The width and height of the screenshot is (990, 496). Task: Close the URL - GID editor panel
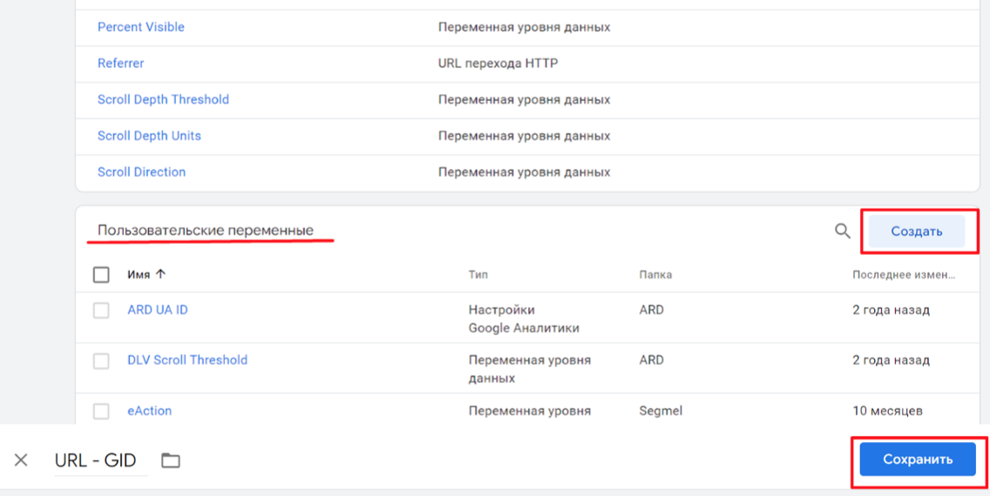21,460
